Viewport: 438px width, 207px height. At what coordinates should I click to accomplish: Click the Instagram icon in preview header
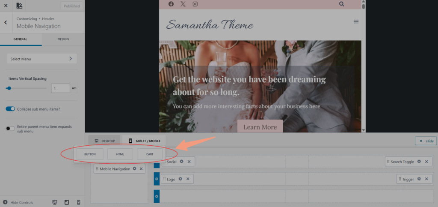(x=195, y=4)
